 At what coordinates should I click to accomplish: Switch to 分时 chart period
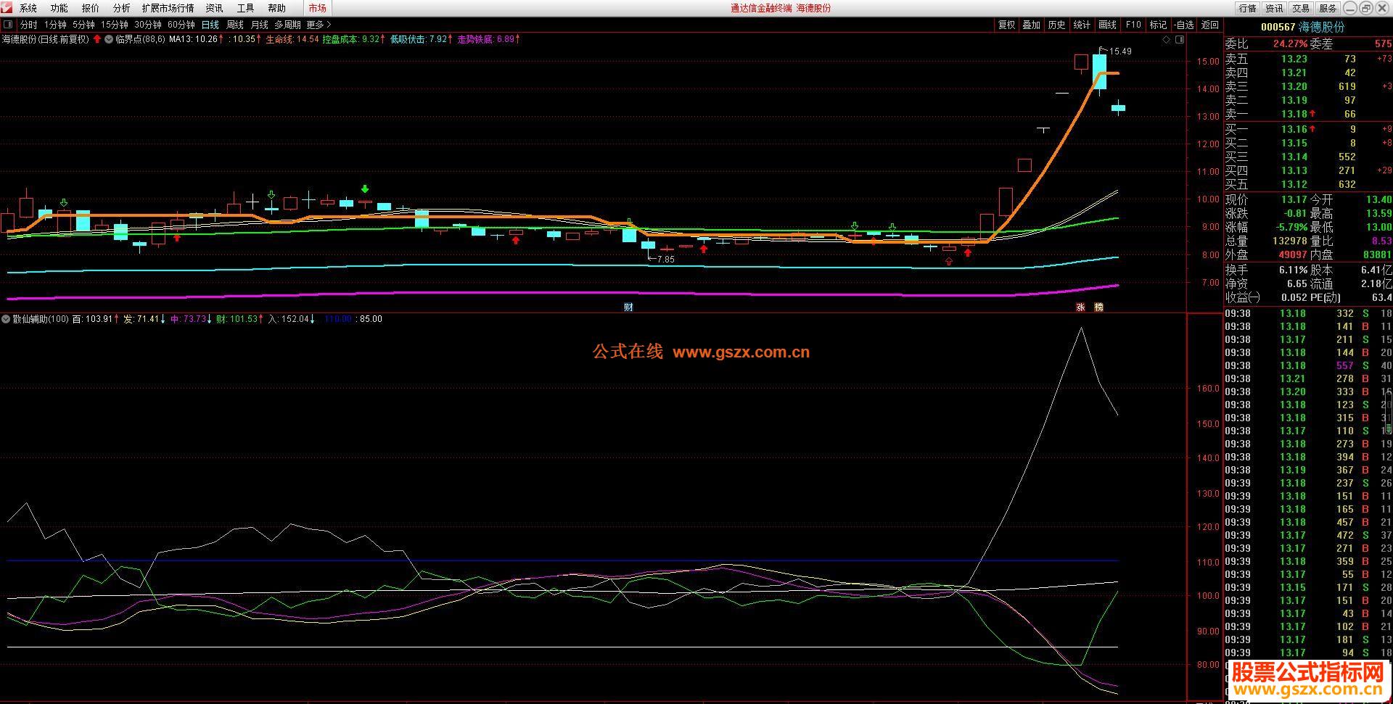[28, 25]
